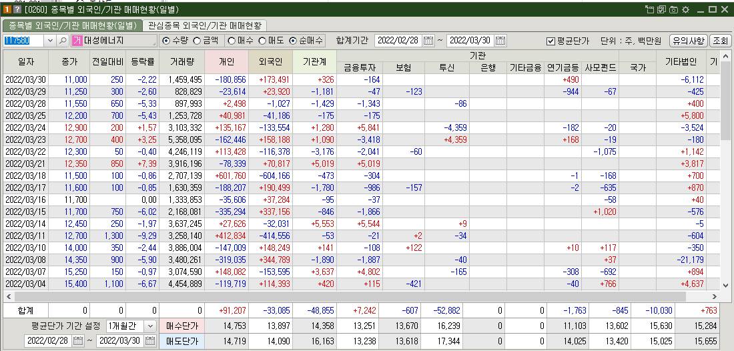
Task: Maximize the 0260 window
Action: [x=713, y=9]
